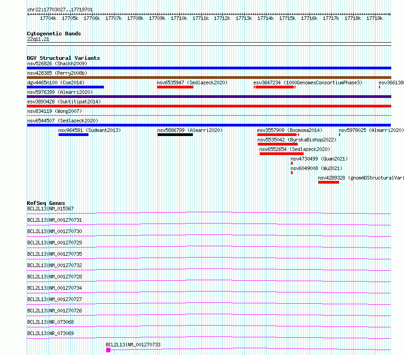Click the red esv3557909 (Boomsma2014) bar

coord(278,135)
